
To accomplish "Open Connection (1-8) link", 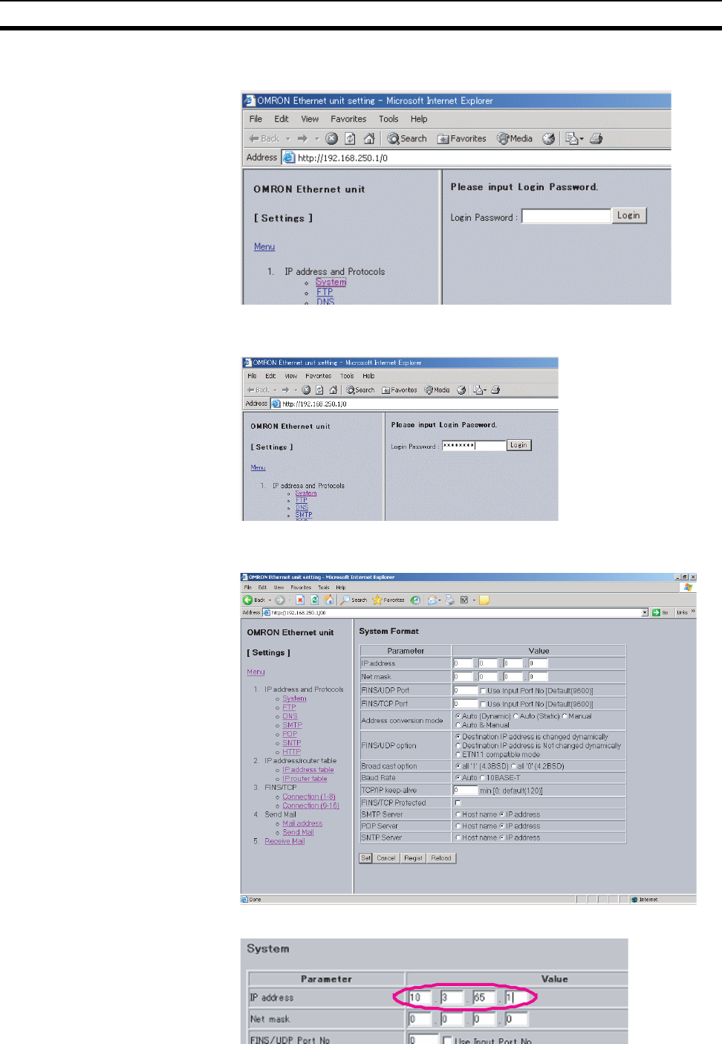I will 309,797.
